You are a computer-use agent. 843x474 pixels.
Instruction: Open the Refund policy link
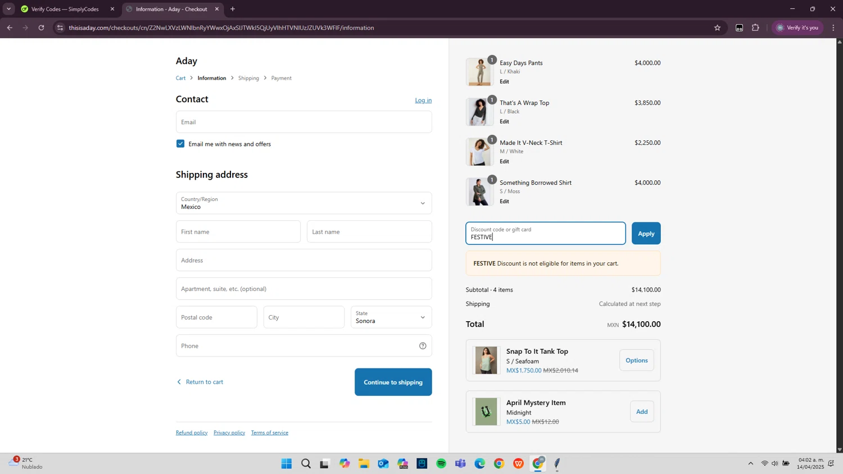point(192,432)
